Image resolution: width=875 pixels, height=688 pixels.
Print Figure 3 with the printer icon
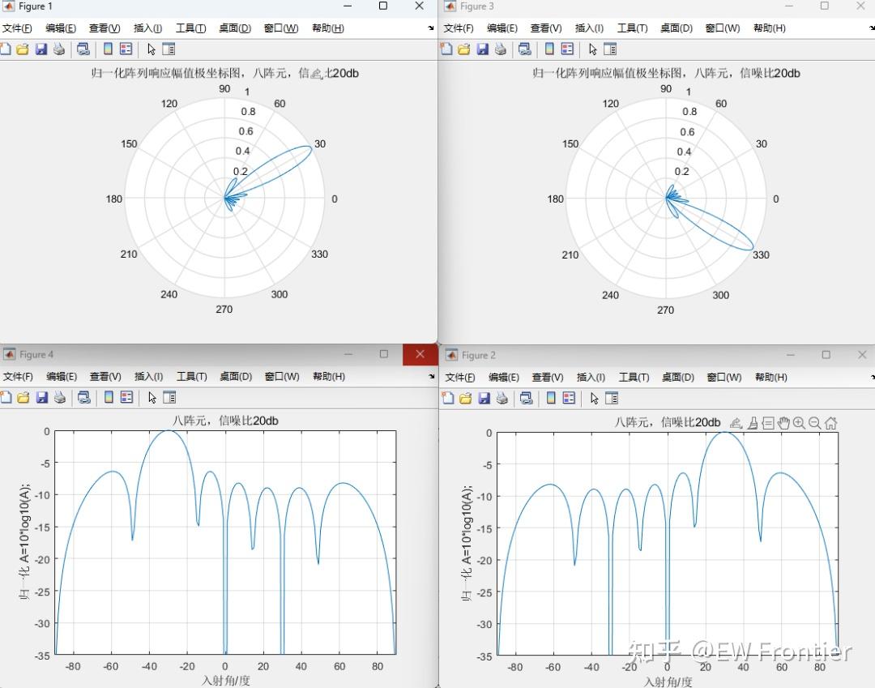coord(501,49)
